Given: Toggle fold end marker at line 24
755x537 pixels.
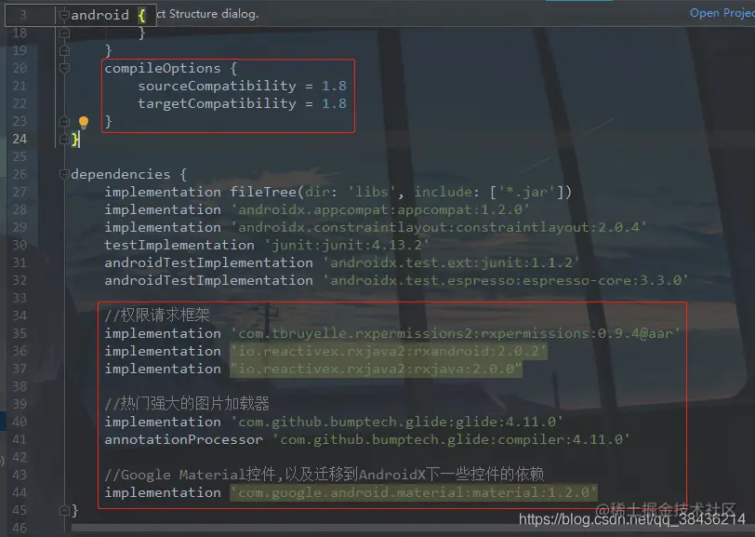Looking at the screenshot, I should [64, 139].
